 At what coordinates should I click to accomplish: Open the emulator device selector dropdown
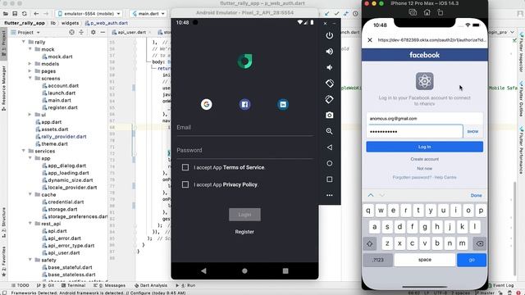(89, 14)
